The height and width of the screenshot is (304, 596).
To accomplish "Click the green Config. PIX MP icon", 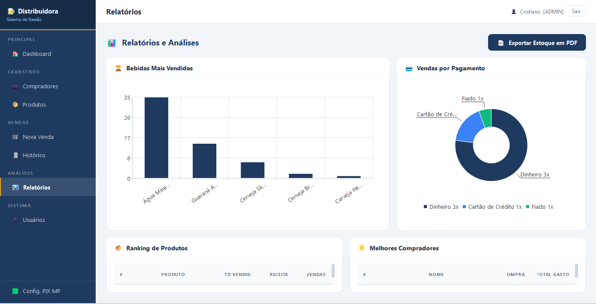I will point(15,291).
